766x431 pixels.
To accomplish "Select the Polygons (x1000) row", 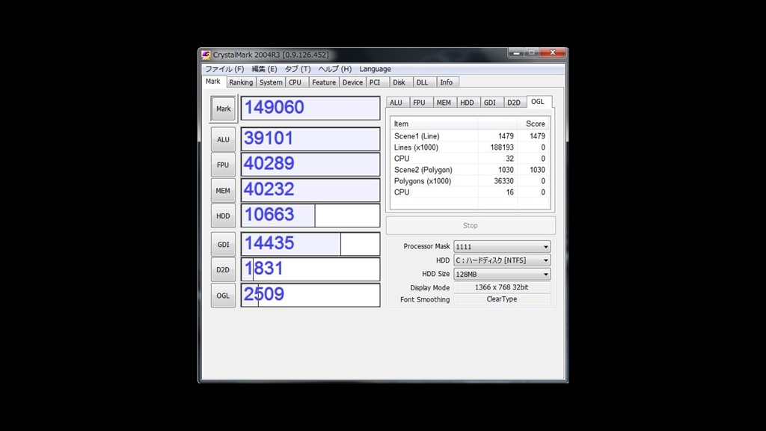I will [x=470, y=181].
